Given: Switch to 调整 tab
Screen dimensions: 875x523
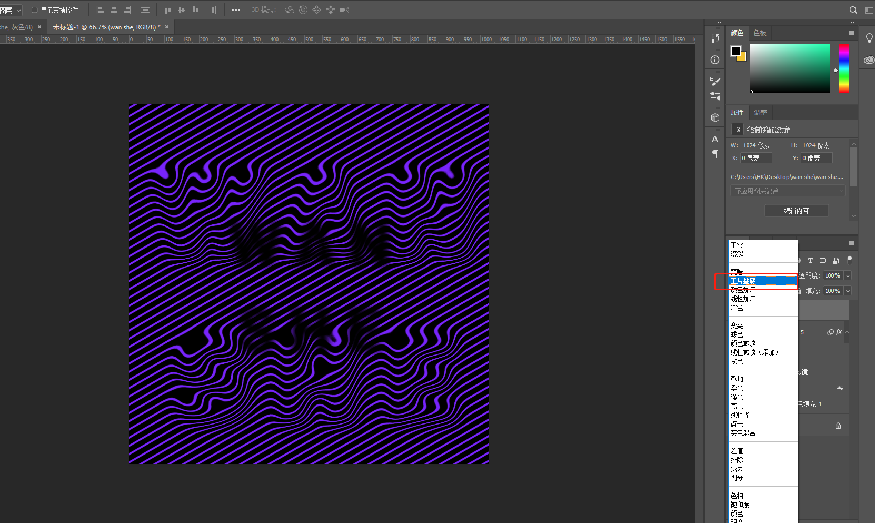Looking at the screenshot, I should pos(760,112).
